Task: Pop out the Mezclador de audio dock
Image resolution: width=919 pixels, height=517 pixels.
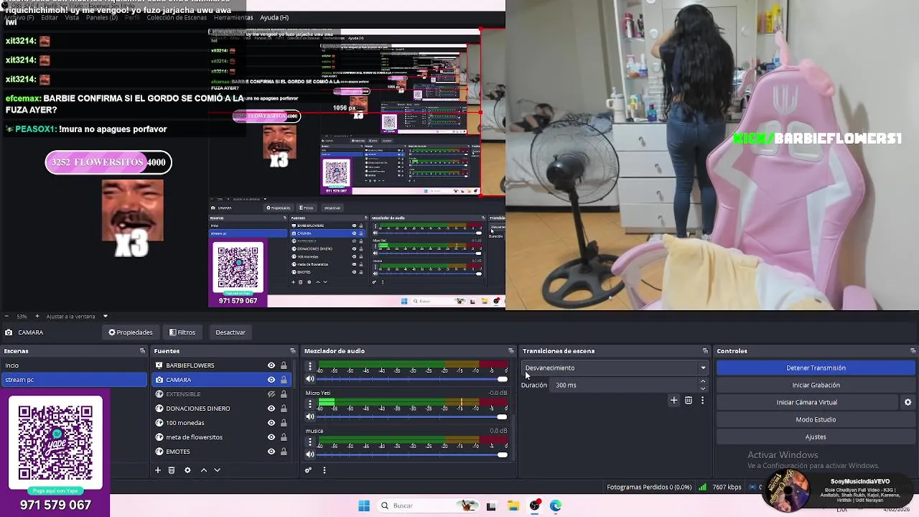Action: [x=510, y=351]
